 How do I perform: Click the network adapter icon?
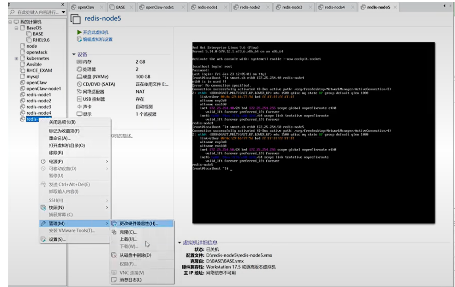[x=79, y=92]
